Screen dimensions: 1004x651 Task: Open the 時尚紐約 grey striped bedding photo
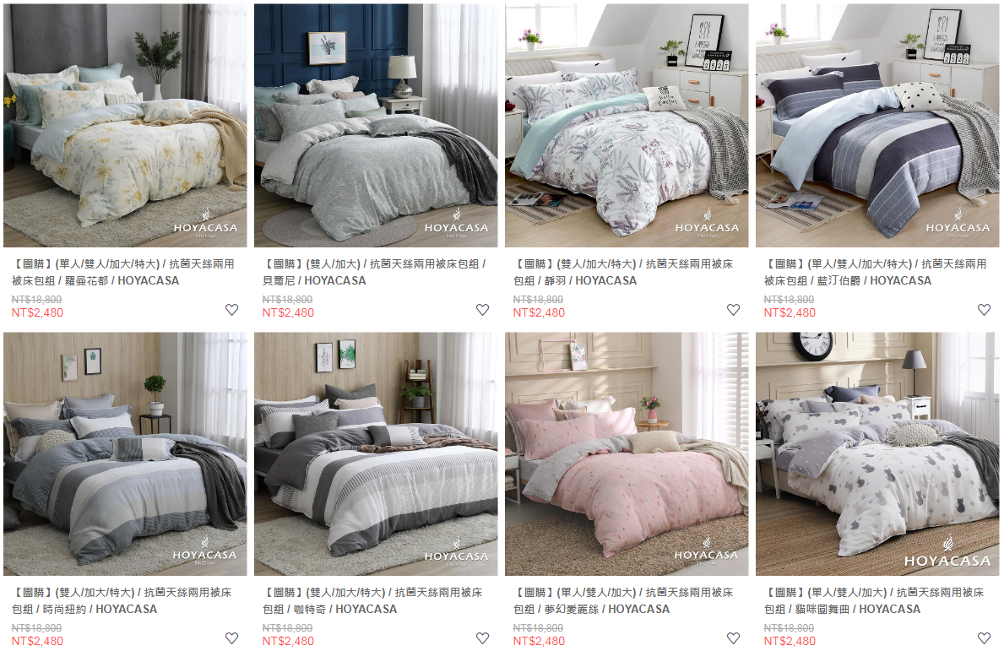[x=125, y=454]
